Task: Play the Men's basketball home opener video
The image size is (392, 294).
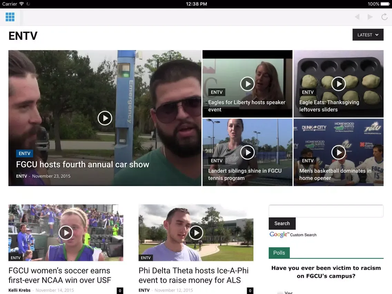Action: pos(339,152)
